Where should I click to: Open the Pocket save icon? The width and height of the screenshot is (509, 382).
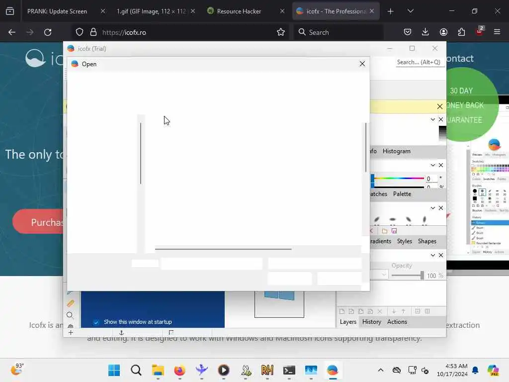click(408, 32)
